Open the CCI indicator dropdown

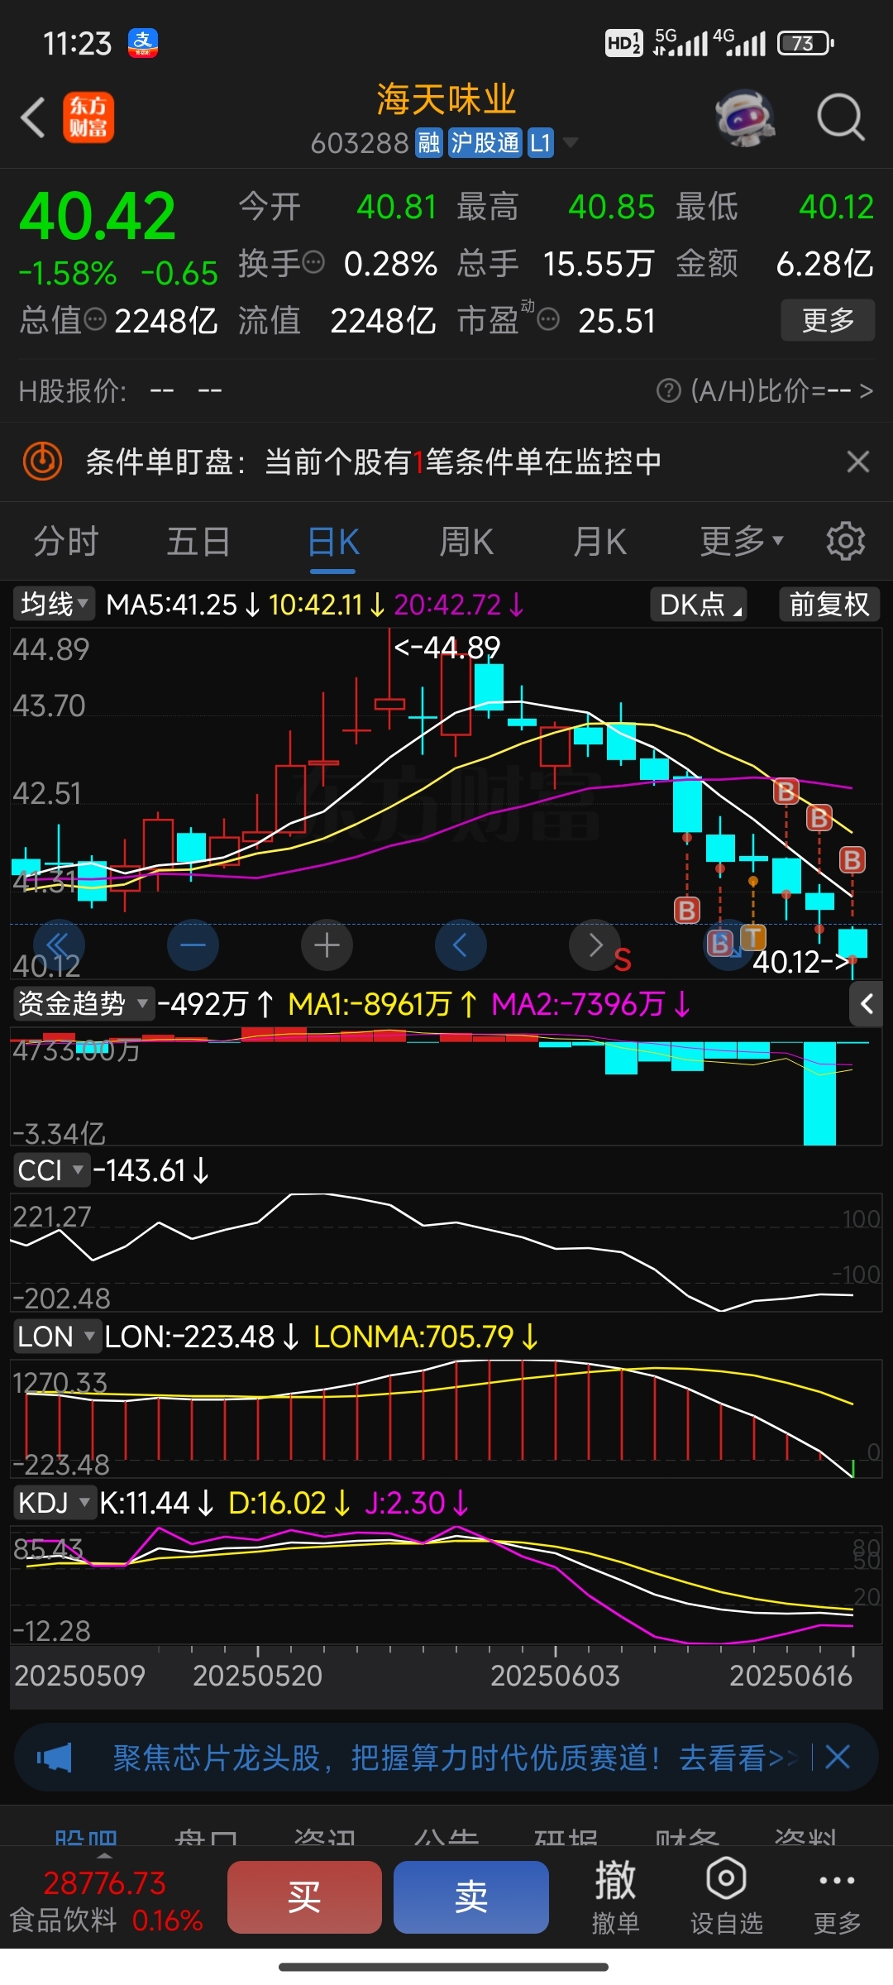click(x=50, y=1170)
